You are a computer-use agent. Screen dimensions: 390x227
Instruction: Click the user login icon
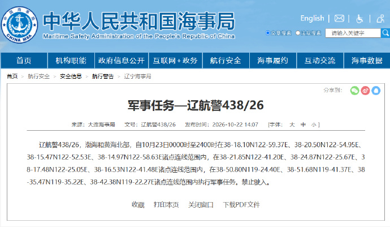(380, 19)
